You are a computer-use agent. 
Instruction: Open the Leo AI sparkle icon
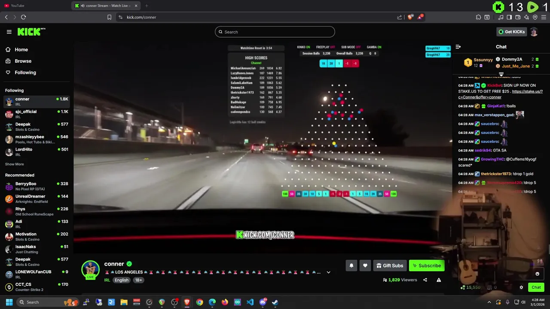point(526,17)
